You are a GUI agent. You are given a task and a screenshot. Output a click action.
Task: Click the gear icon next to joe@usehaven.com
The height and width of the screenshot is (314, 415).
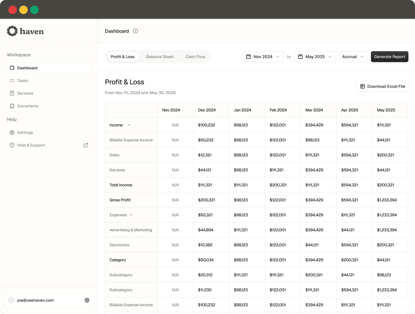(87, 300)
